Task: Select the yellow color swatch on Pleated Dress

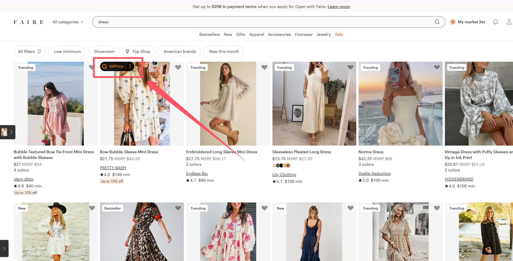Action: point(284,165)
